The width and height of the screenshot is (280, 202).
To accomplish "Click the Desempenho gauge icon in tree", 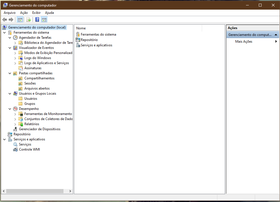I will coord(15,109).
